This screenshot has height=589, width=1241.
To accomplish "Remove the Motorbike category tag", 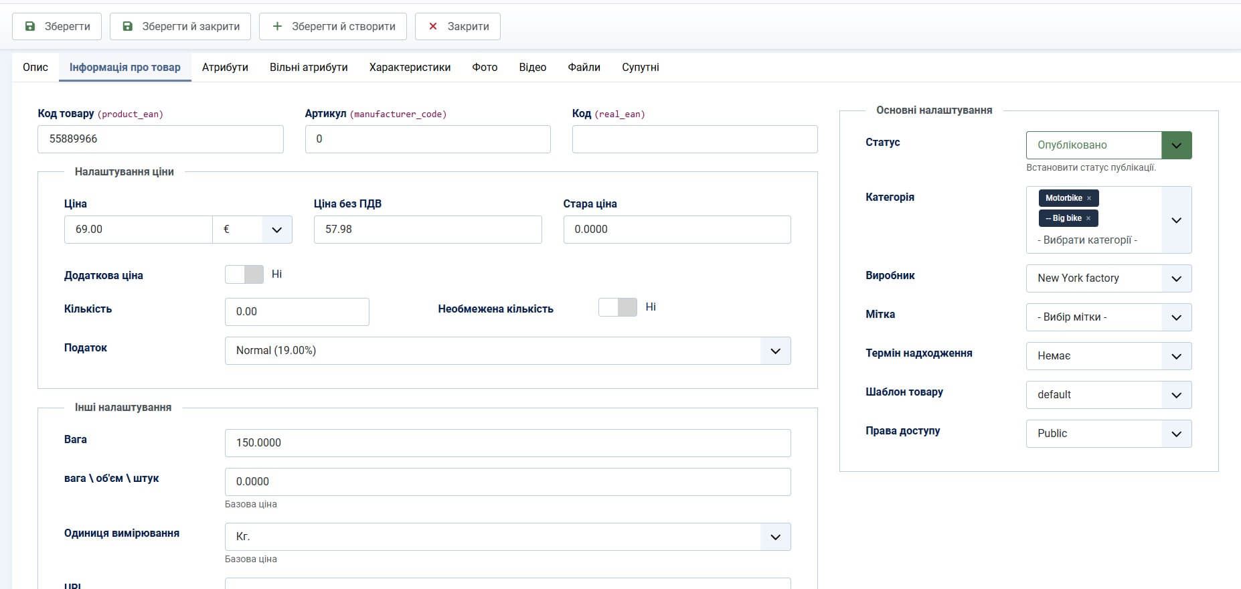I will pyautogui.click(x=1089, y=198).
